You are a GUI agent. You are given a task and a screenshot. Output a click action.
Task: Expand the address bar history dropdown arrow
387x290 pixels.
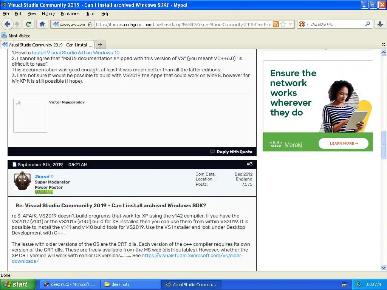pos(291,24)
